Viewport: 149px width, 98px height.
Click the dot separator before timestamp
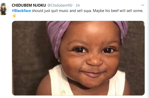coord(74,6)
